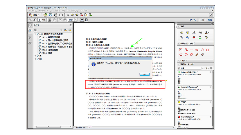The width and height of the screenshot is (241, 135).
Task: Click the print icon in the toolbar
Action: click(x=56, y=14)
